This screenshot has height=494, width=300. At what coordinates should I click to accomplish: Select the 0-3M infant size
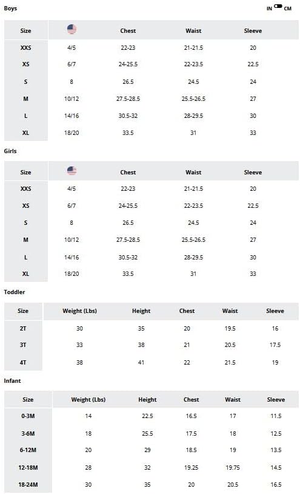click(28, 416)
